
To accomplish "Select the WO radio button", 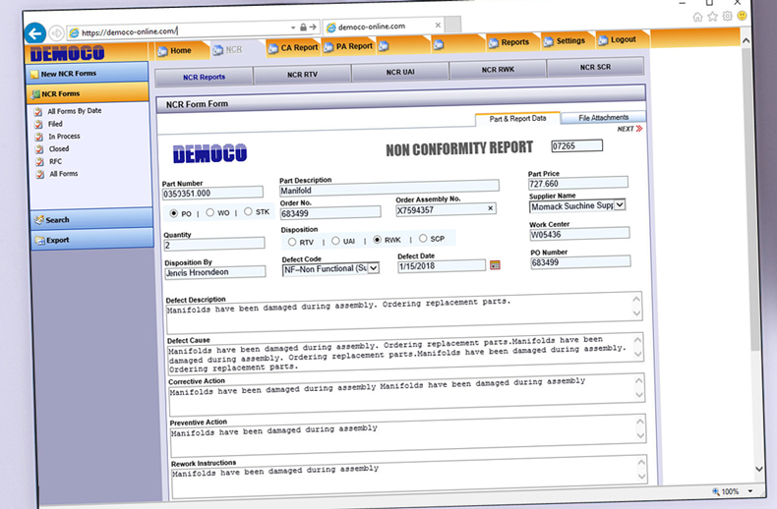I will pyautogui.click(x=210, y=212).
